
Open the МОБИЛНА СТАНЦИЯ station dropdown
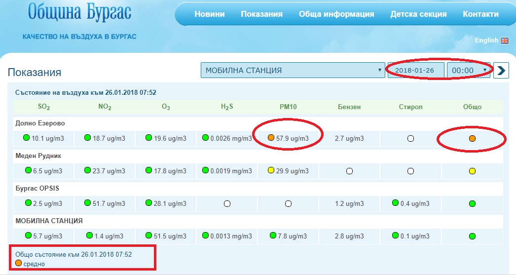coord(293,70)
